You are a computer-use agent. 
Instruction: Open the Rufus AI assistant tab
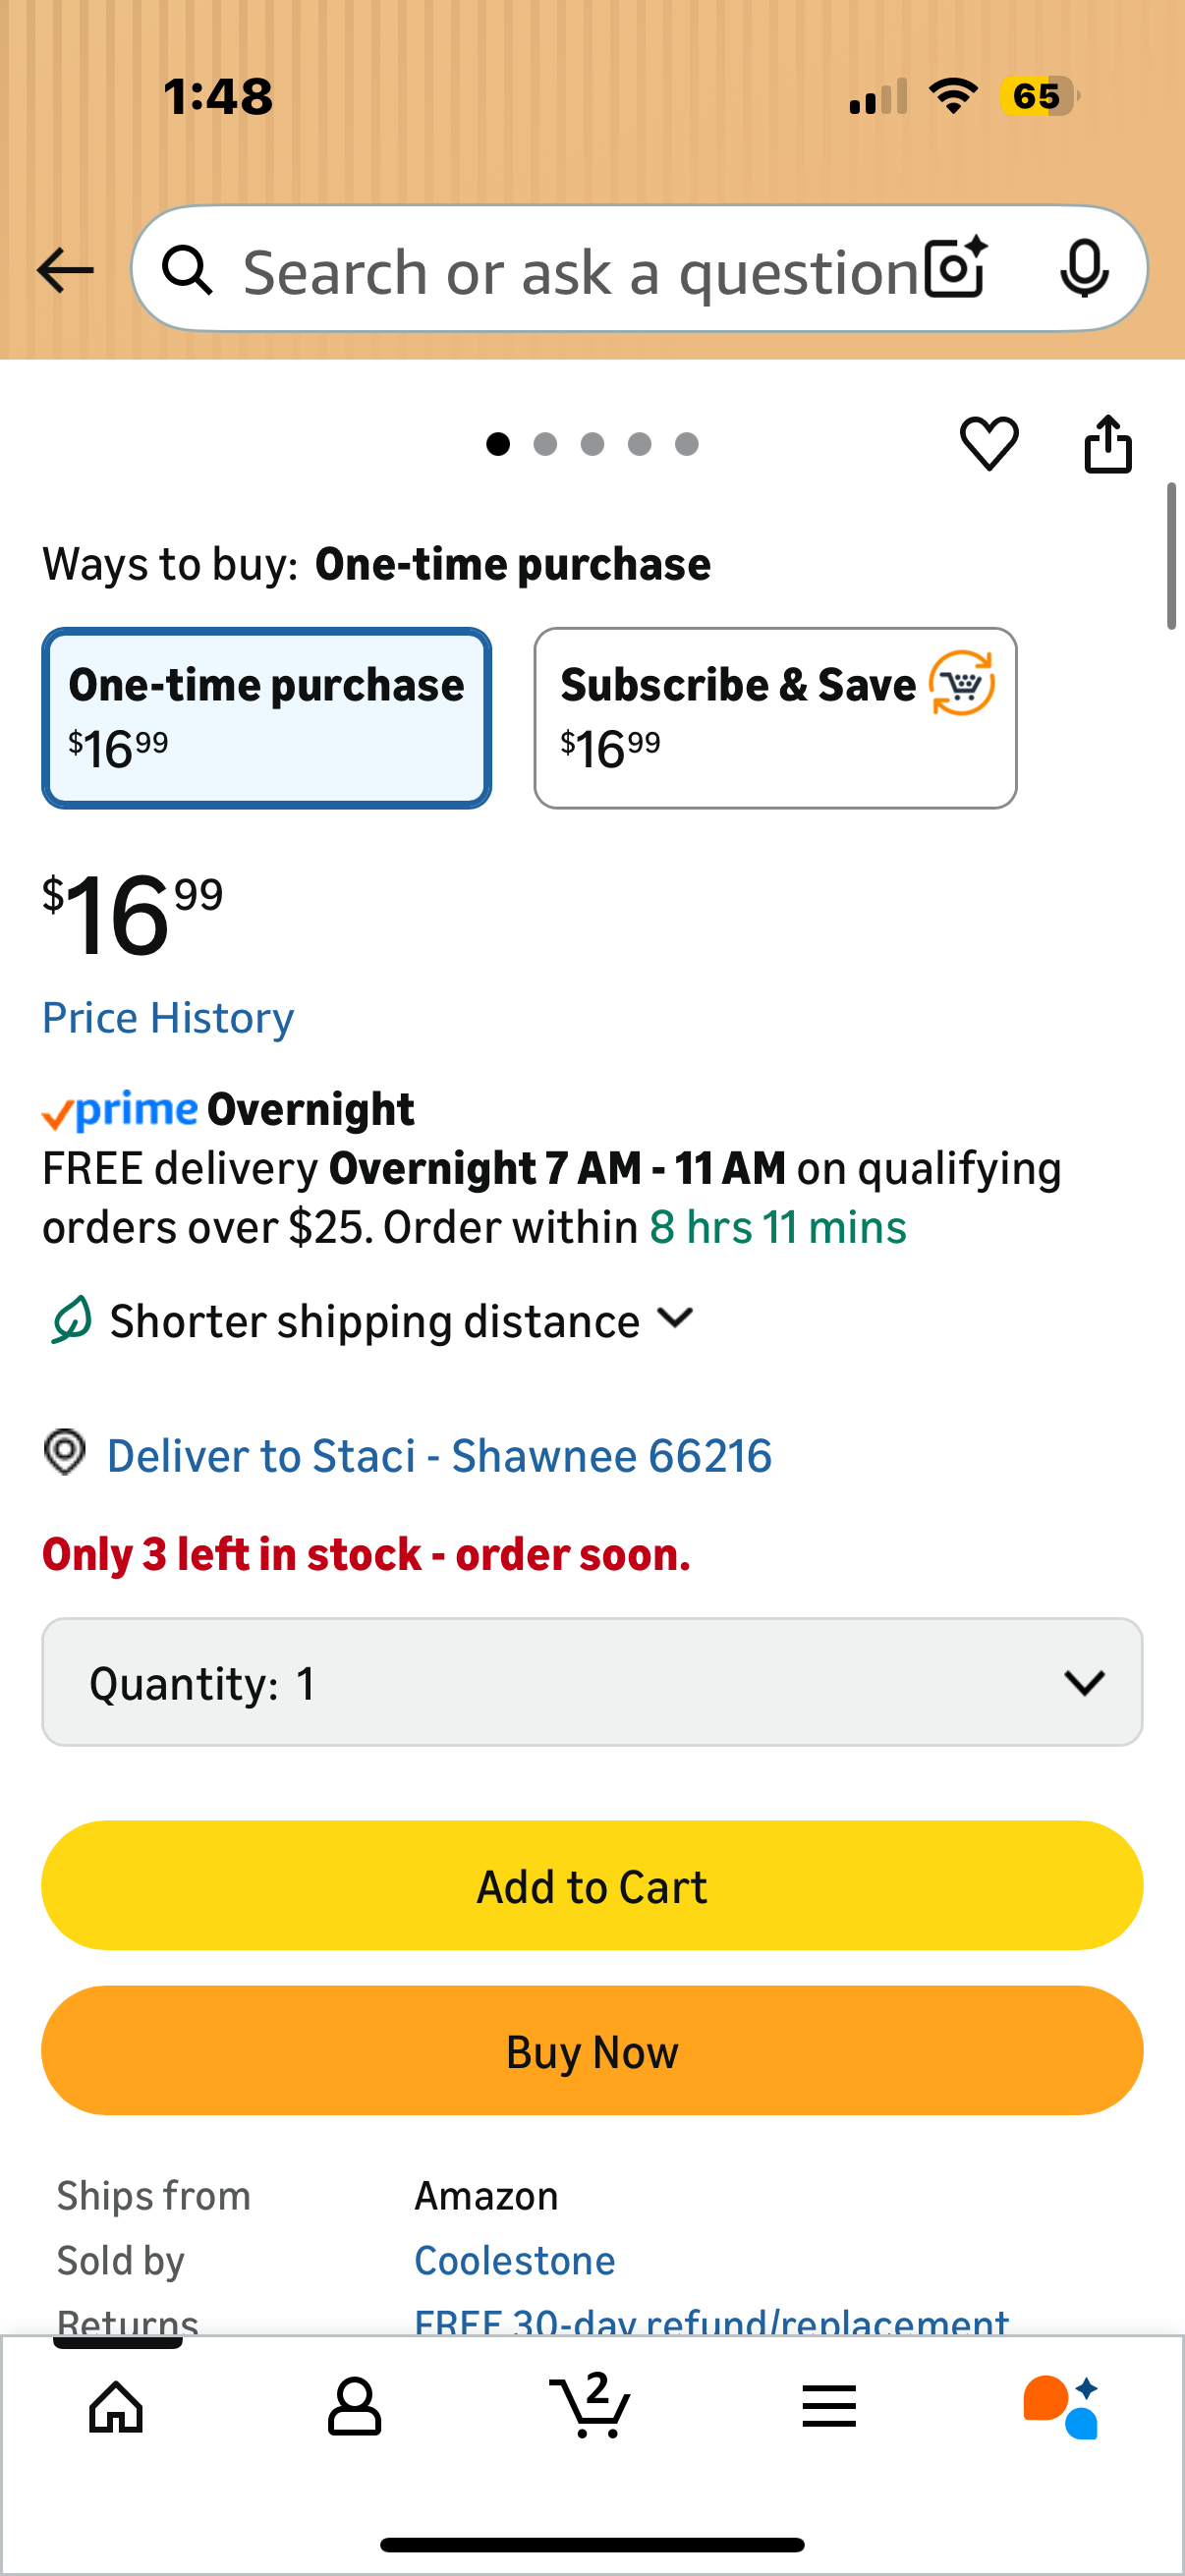1061,2406
